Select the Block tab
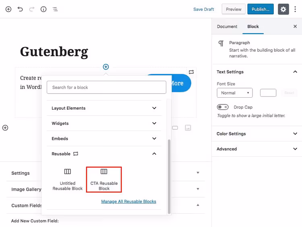This screenshot has height=227, width=302. pyautogui.click(x=253, y=27)
